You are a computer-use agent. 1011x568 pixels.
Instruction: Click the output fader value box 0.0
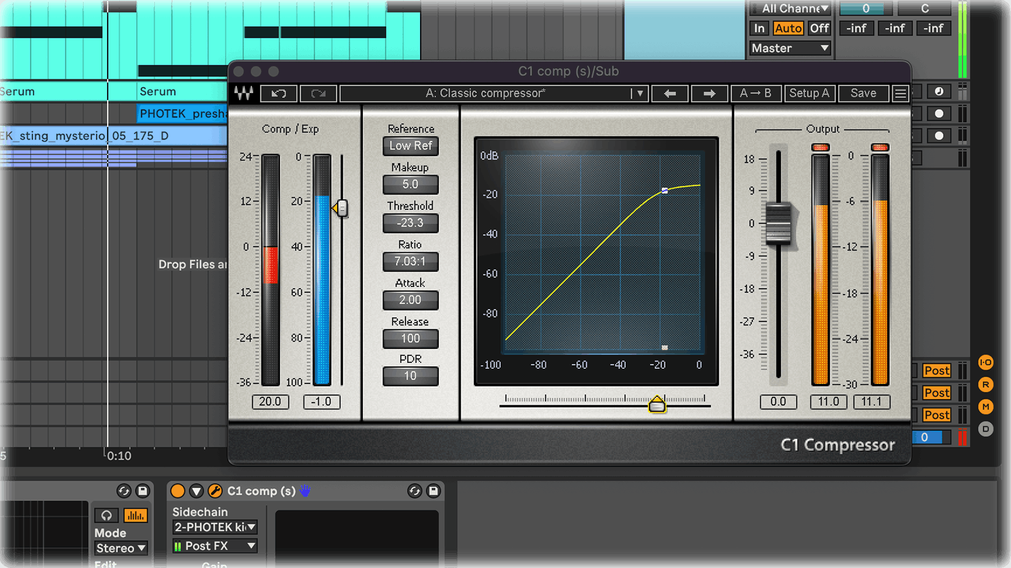778,402
